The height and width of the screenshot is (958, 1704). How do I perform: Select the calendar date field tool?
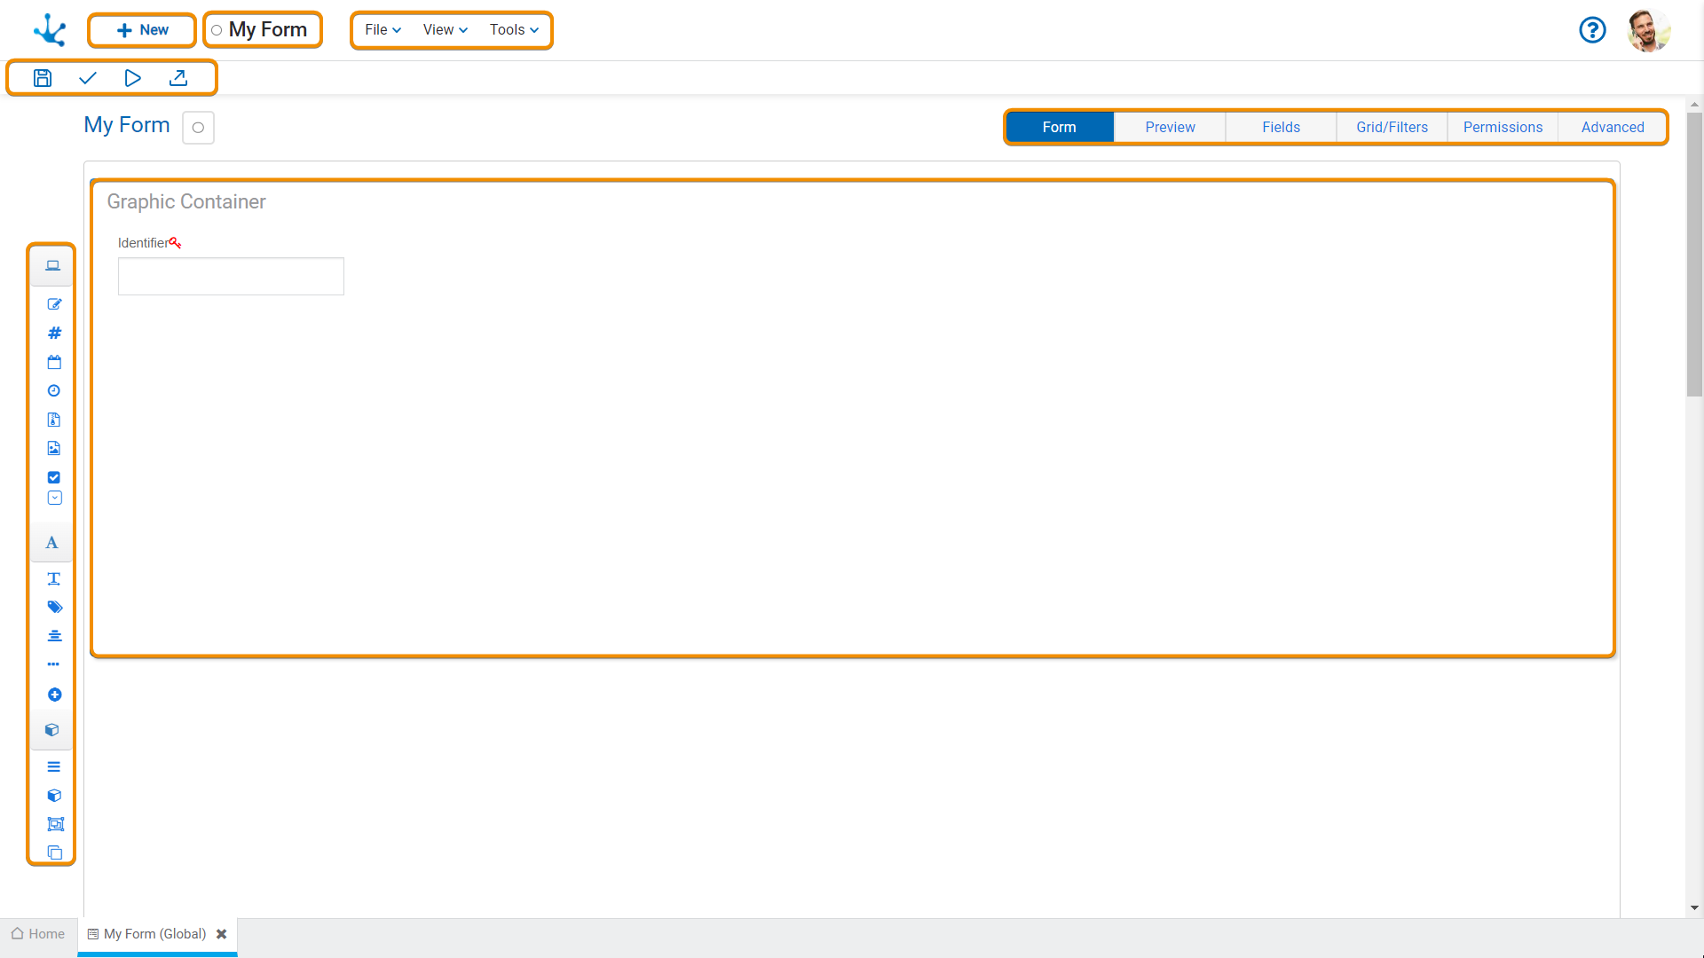pyautogui.click(x=54, y=362)
